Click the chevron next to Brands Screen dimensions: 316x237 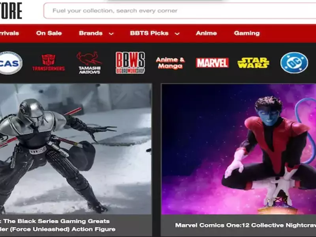click(x=111, y=34)
